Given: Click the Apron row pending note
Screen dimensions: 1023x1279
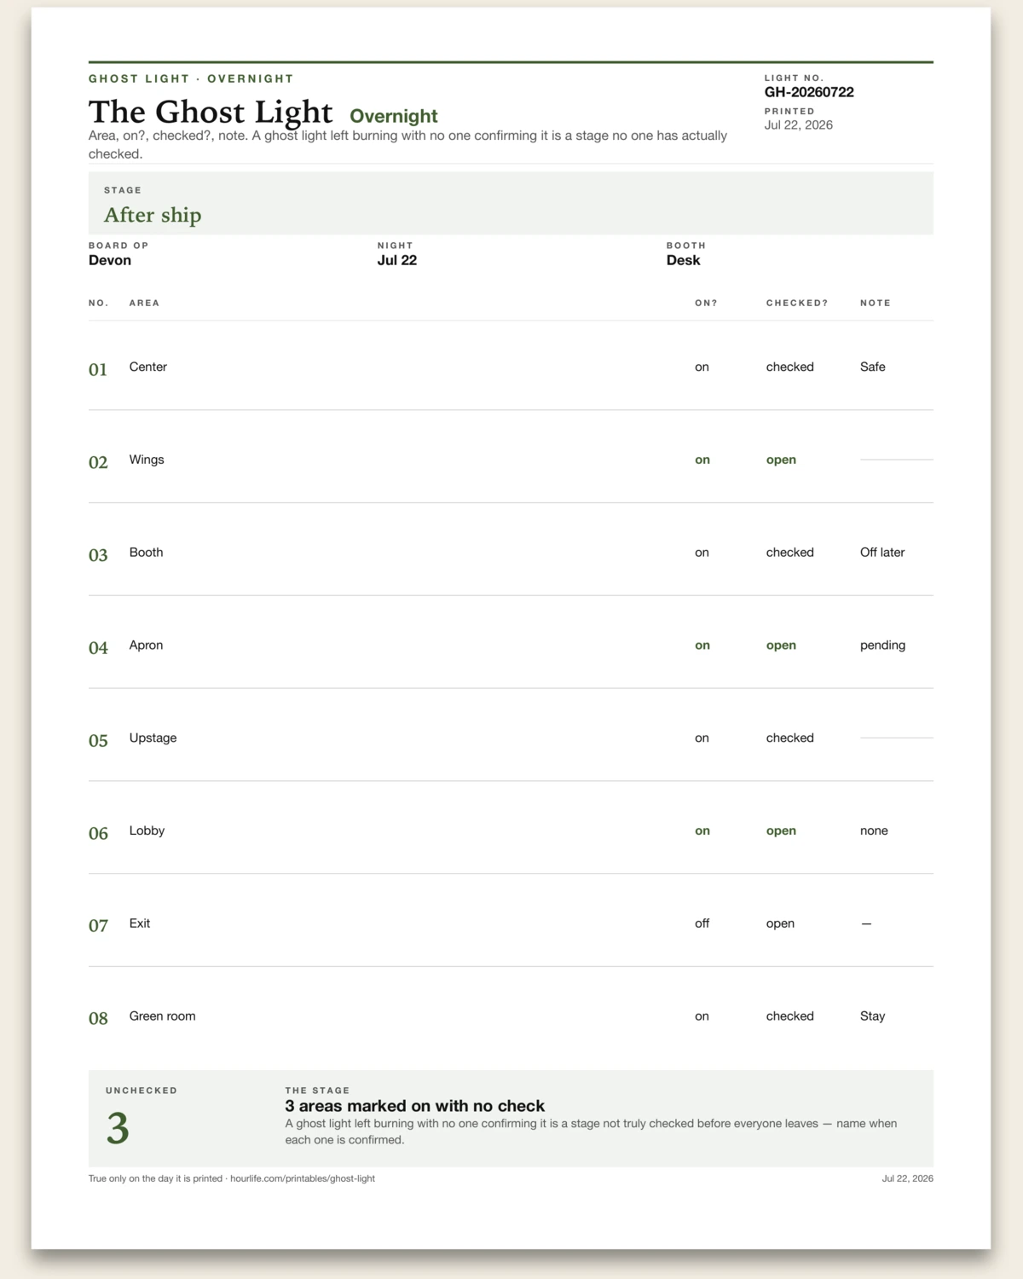Looking at the screenshot, I should (882, 645).
